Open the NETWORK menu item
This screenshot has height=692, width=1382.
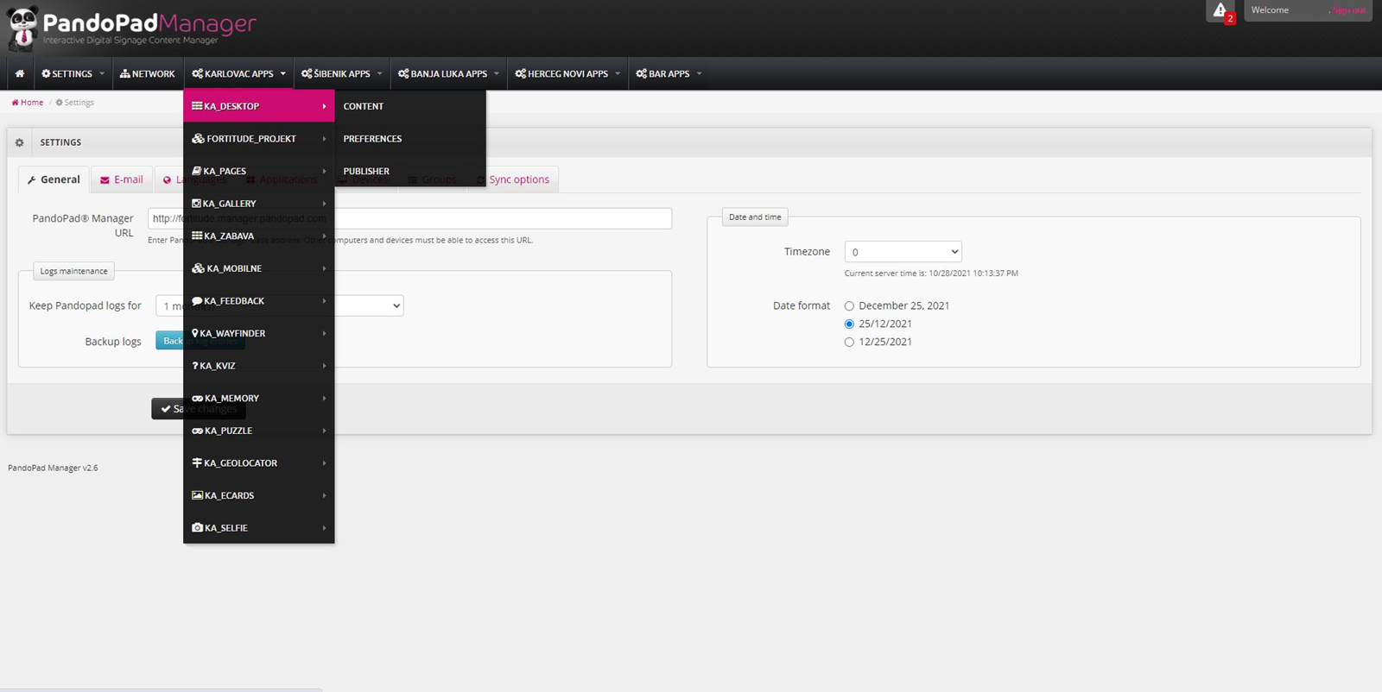pyautogui.click(x=148, y=74)
